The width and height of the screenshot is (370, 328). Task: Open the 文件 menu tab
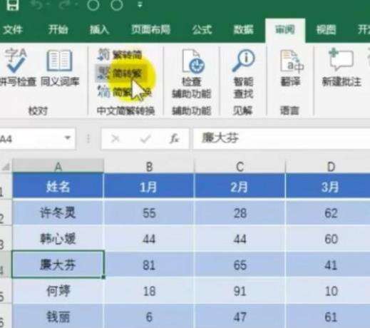pyautogui.click(x=12, y=30)
